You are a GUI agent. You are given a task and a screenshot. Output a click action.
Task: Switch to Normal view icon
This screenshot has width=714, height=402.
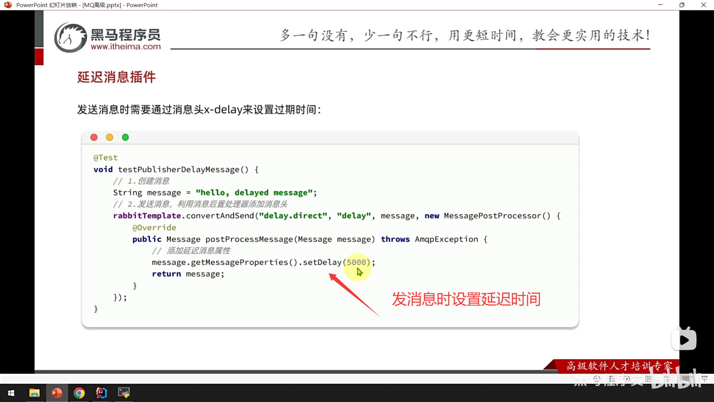(x=649, y=379)
